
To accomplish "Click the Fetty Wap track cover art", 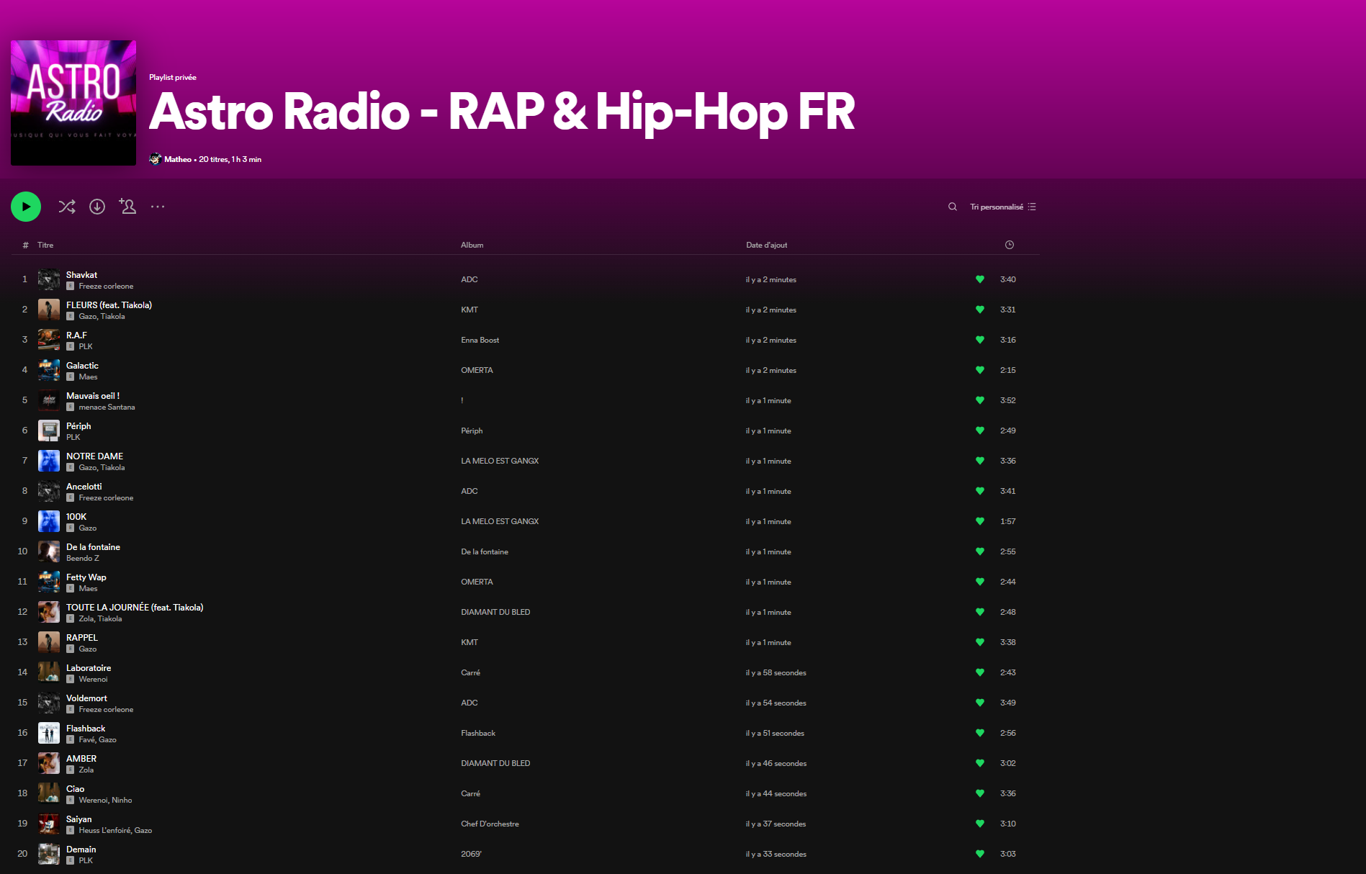I will pyautogui.click(x=49, y=582).
